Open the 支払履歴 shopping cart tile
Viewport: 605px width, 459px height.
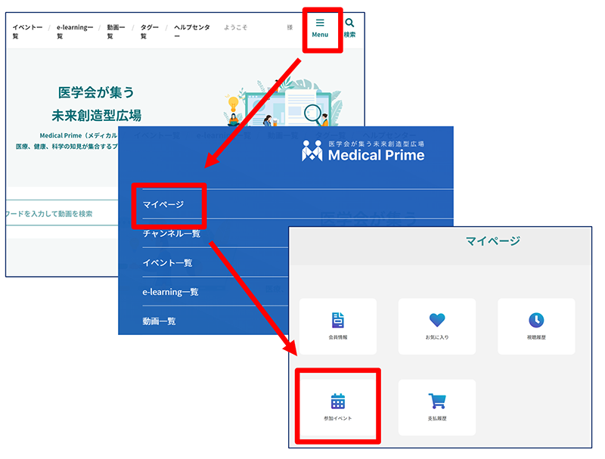(x=437, y=407)
